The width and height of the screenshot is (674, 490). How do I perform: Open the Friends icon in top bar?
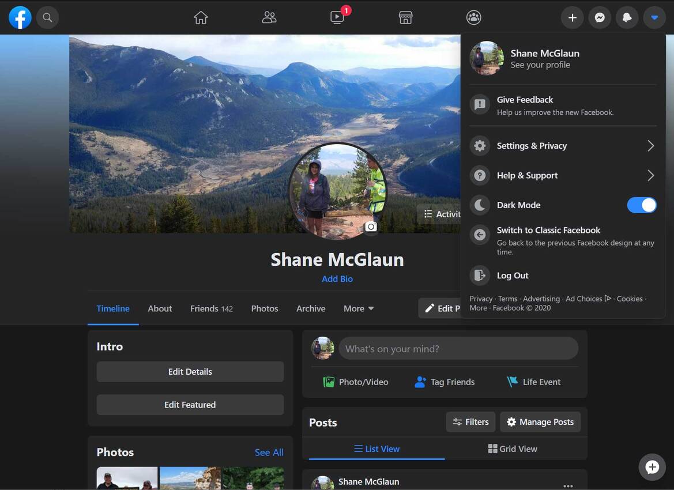click(269, 18)
